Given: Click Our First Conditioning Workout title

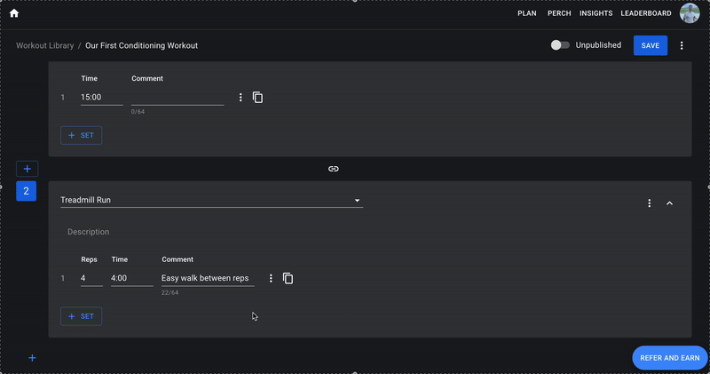Looking at the screenshot, I should pyautogui.click(x=141, y=45).
